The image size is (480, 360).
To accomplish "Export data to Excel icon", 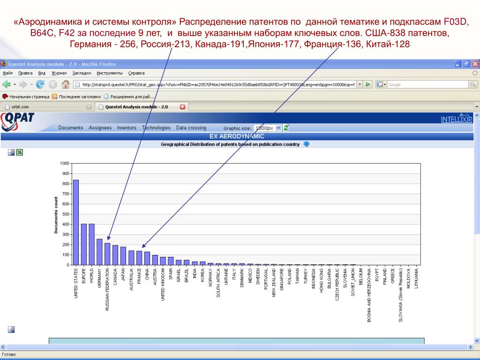I will pyautogui.click(x=20, y=152).
